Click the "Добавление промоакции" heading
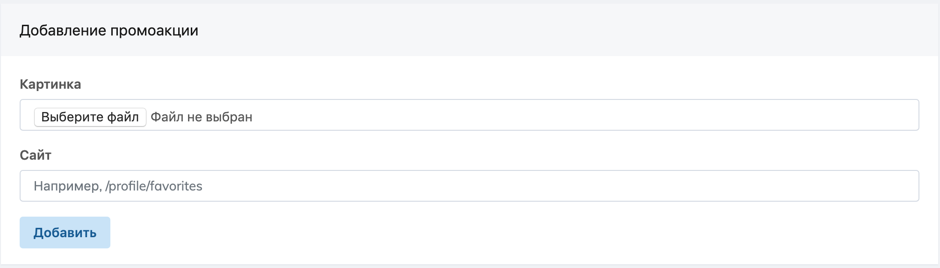 109,31
